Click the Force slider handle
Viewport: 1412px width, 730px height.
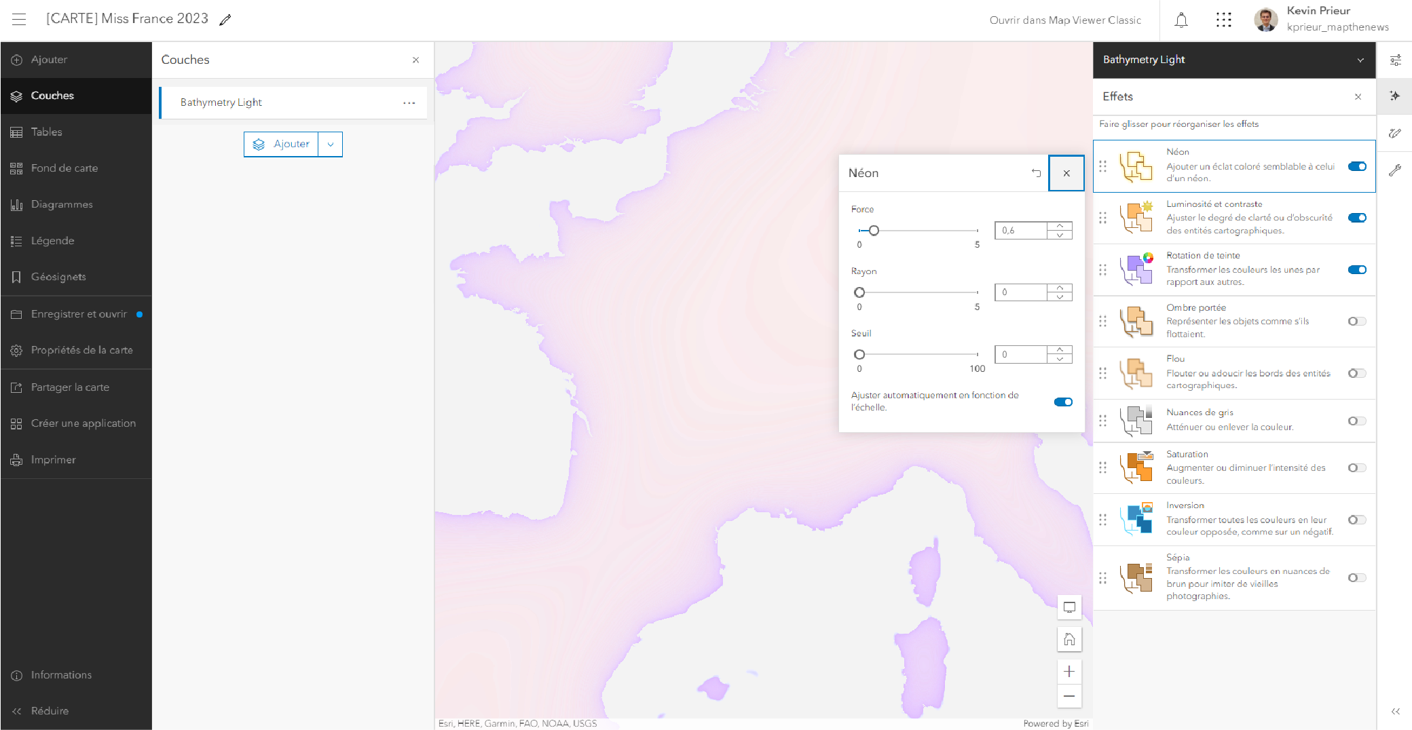pos(874,231)
